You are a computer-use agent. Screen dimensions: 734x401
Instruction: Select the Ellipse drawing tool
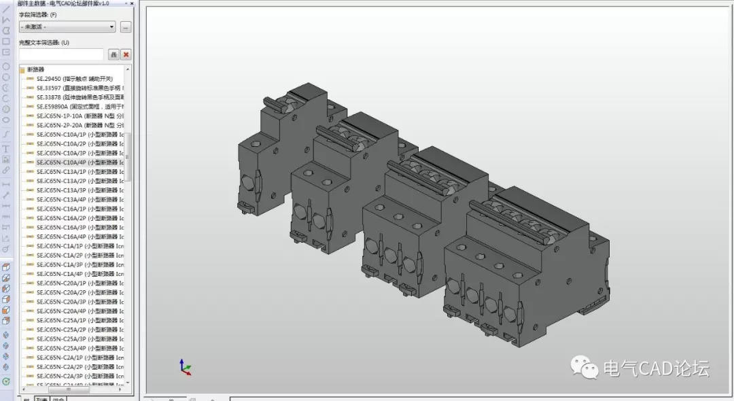coord(6,120)
